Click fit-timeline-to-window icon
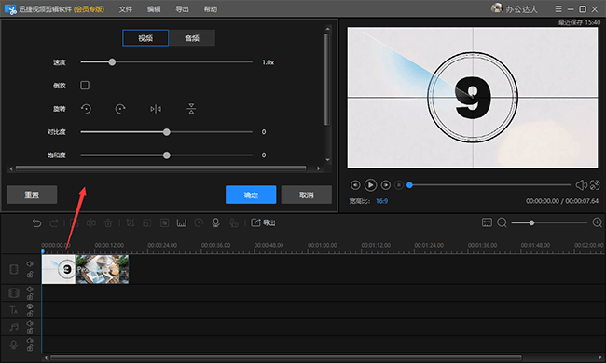The image size is (606, 363). tap(487, 222)
